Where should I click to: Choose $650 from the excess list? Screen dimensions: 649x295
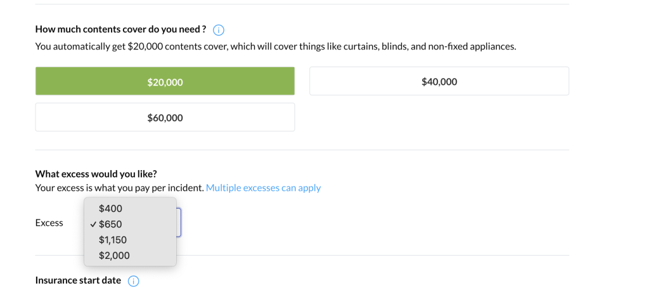[x=111, y=225]
